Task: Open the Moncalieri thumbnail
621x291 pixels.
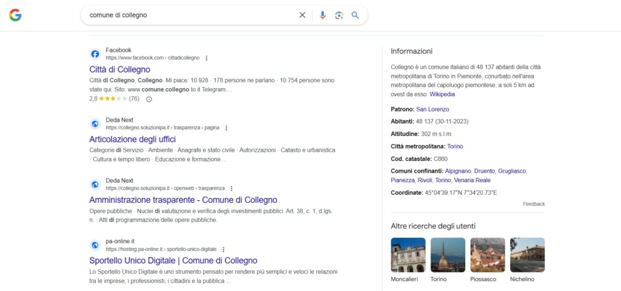Action: click(408, 255)
